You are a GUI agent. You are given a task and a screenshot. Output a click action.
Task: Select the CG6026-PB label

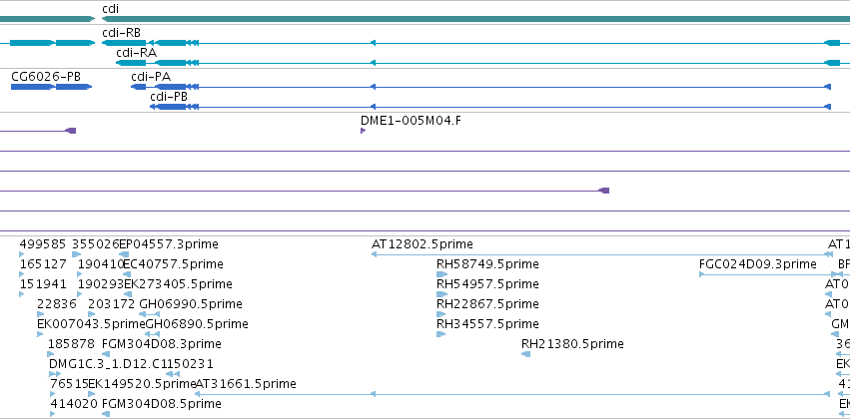pos(46,77)
